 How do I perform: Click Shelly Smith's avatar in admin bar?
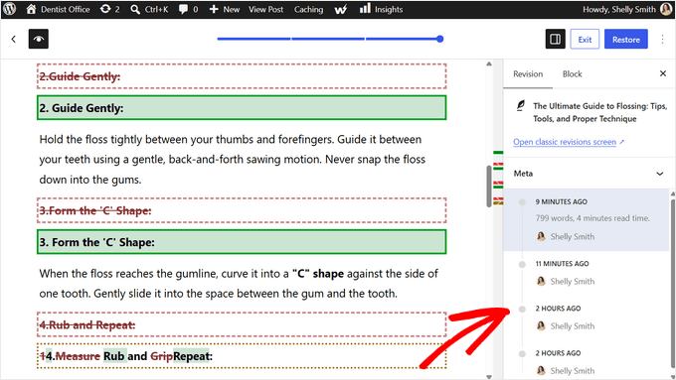coord(666,9)
